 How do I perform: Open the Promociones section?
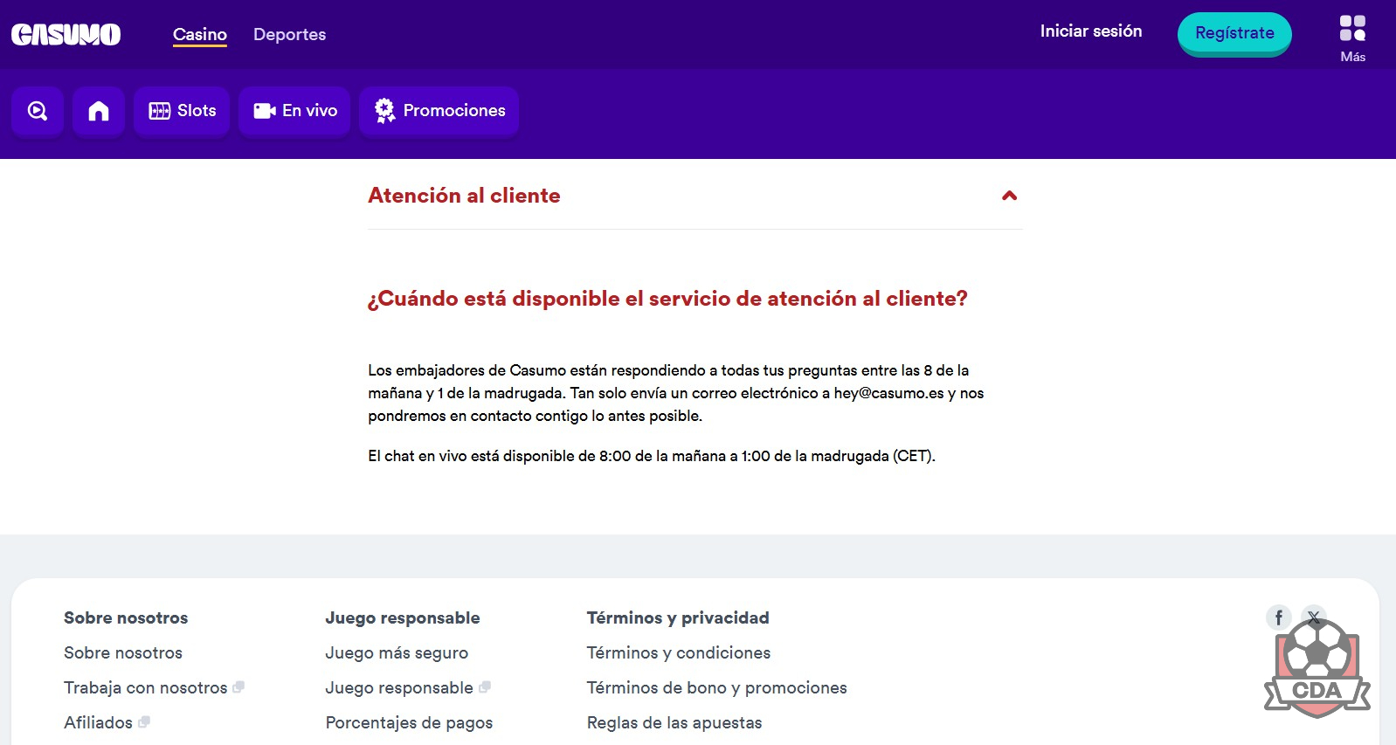click(x=439, y=111)
